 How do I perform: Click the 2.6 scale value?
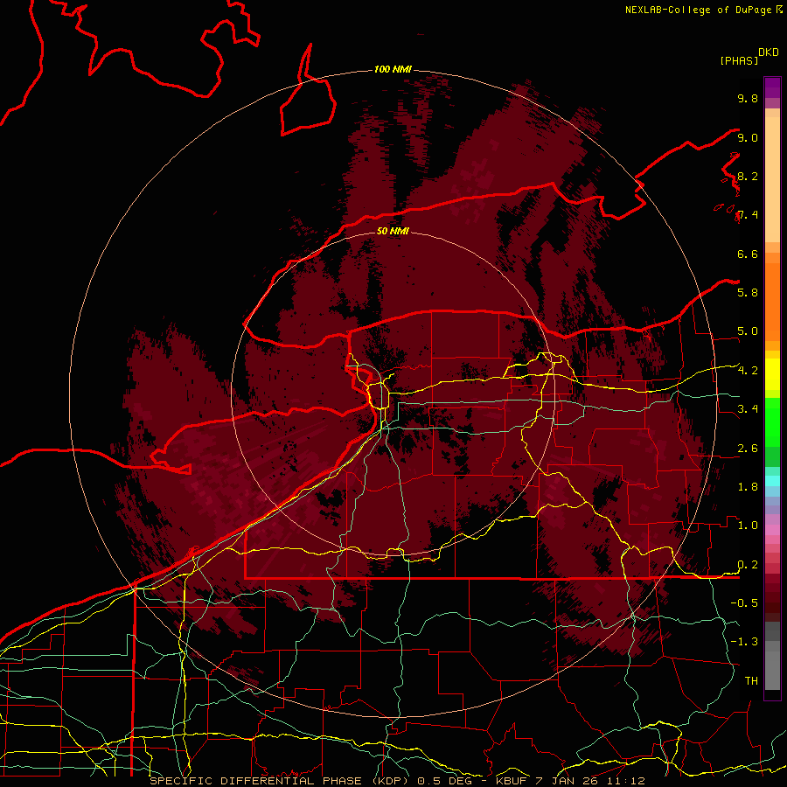pyautogui.click(x=748, y=449)
